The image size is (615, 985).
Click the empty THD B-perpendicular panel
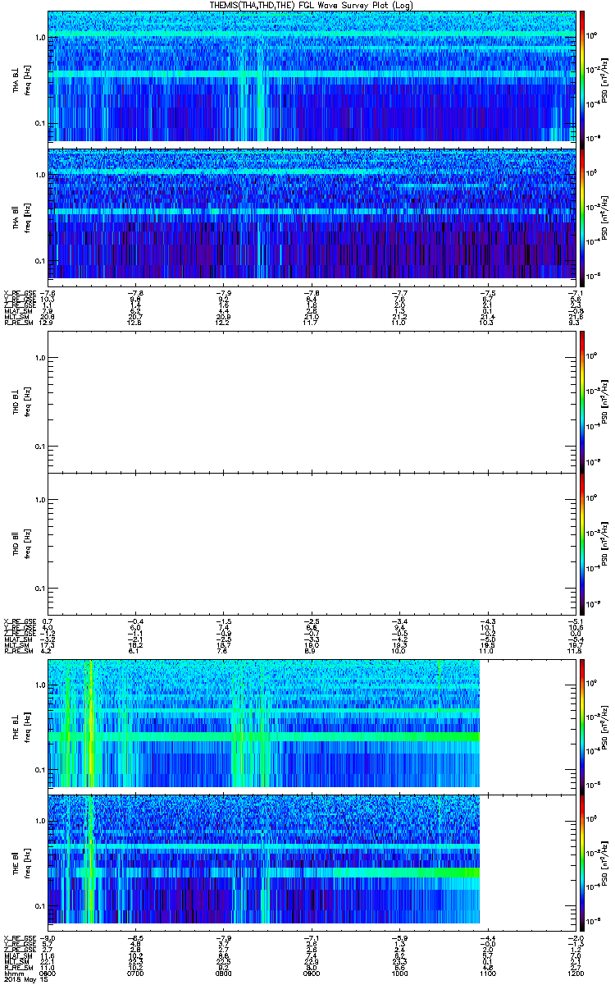312,401
